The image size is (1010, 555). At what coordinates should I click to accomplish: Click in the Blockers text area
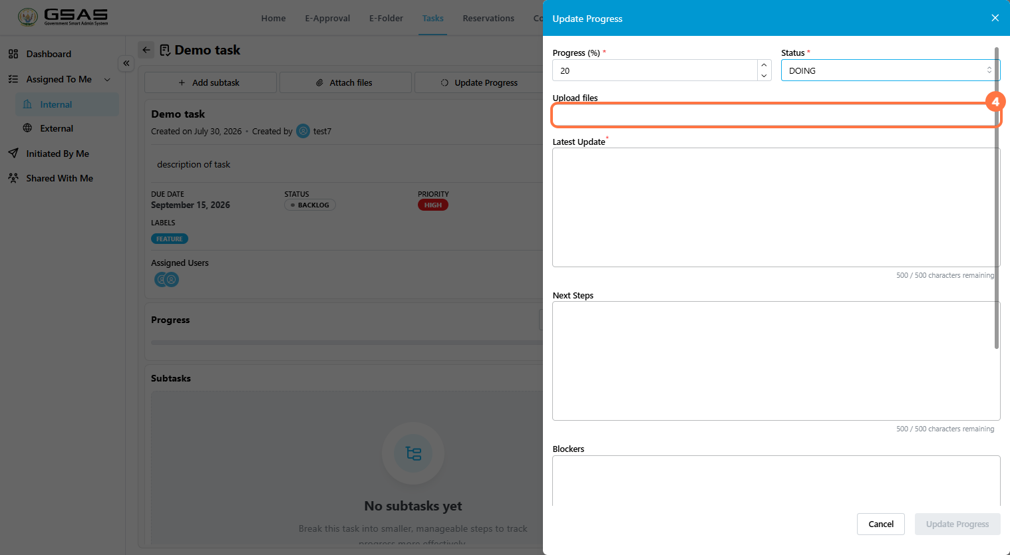776,481
